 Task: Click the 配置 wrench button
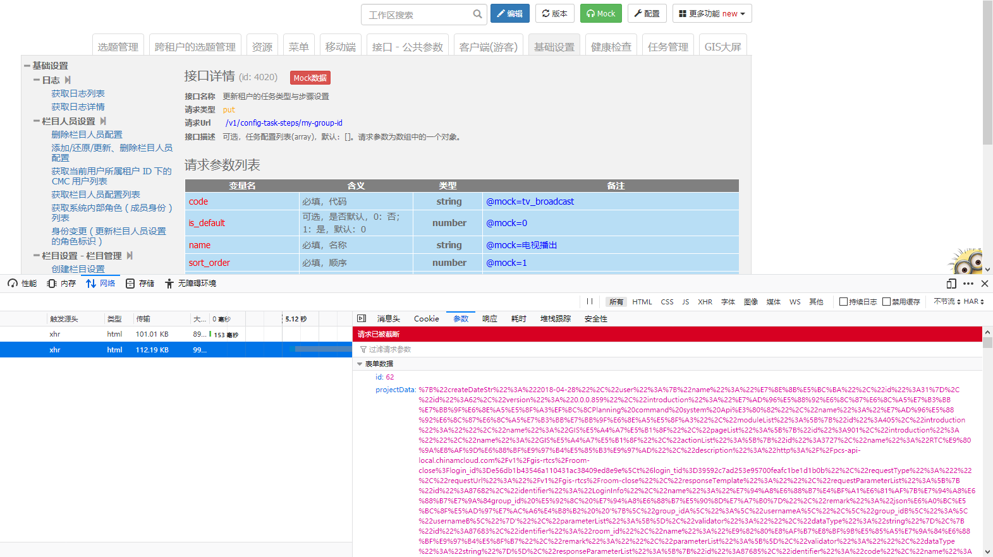(647, 14)
